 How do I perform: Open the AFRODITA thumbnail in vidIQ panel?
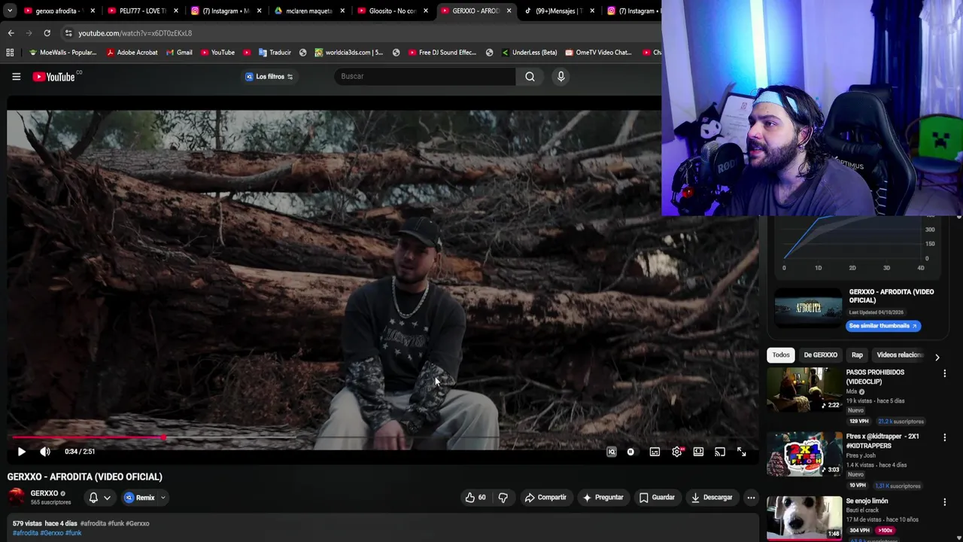click(x=809, y=309)
